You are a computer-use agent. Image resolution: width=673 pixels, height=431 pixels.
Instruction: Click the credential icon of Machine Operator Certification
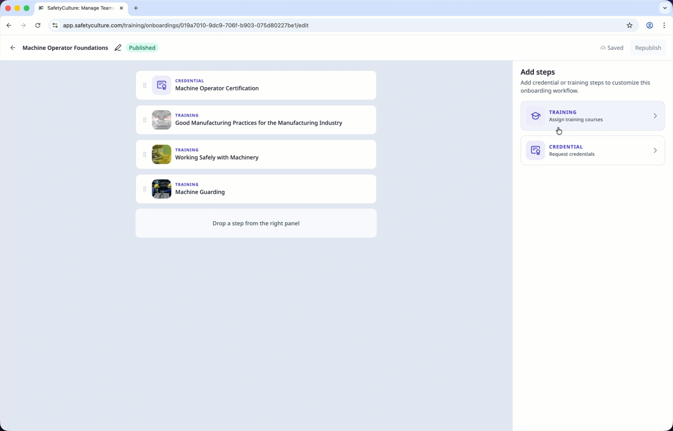[x=162, y=85]
